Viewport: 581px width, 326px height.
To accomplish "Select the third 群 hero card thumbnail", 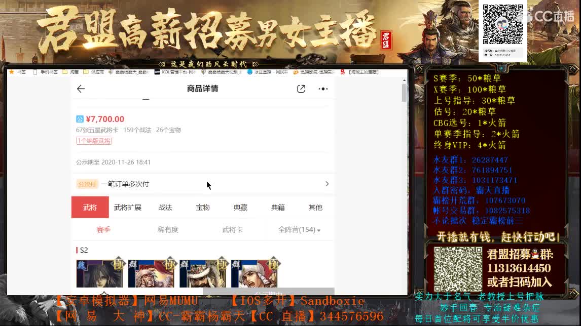I will tap(254, 273).
